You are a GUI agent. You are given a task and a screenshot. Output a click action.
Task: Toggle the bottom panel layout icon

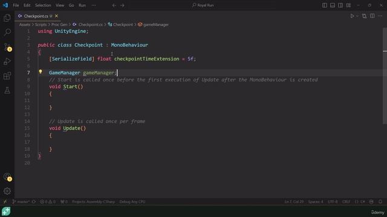click(x=333, y=5)
